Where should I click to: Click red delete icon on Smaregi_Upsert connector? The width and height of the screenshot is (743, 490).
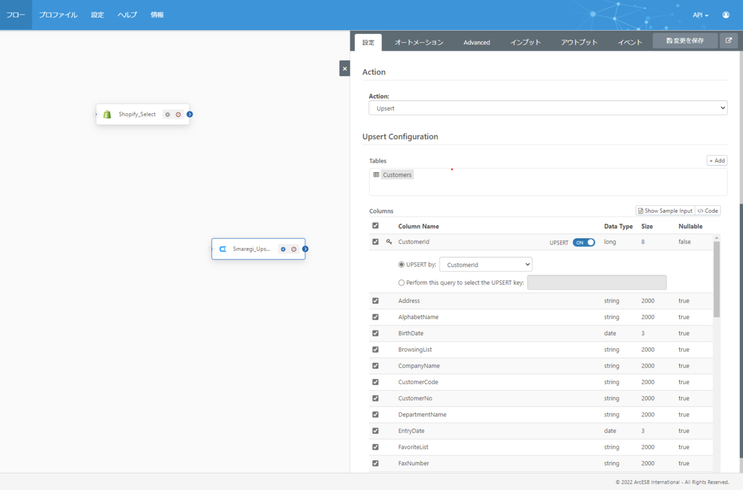294,249
